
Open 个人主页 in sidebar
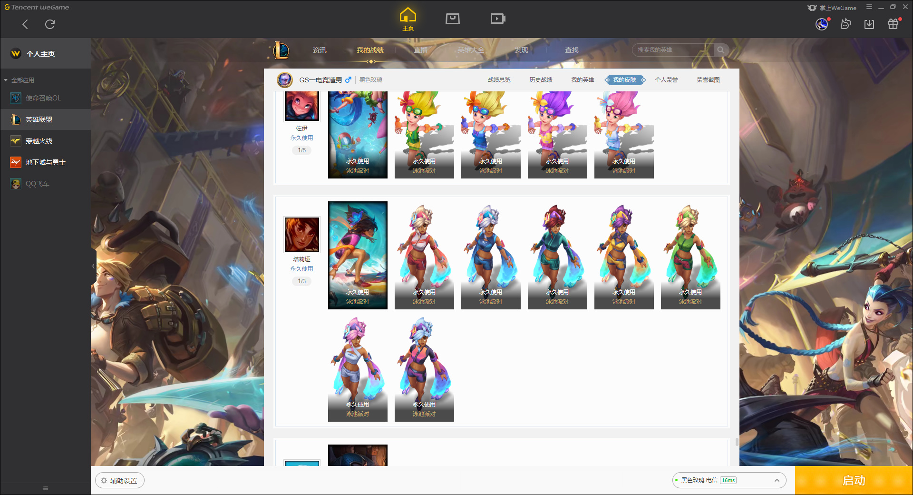click(46, 54)
